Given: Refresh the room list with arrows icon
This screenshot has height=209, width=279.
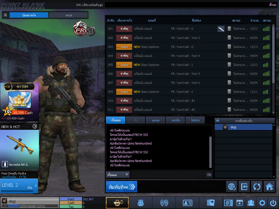Looking at the screenshot, I should click(257, 187).
